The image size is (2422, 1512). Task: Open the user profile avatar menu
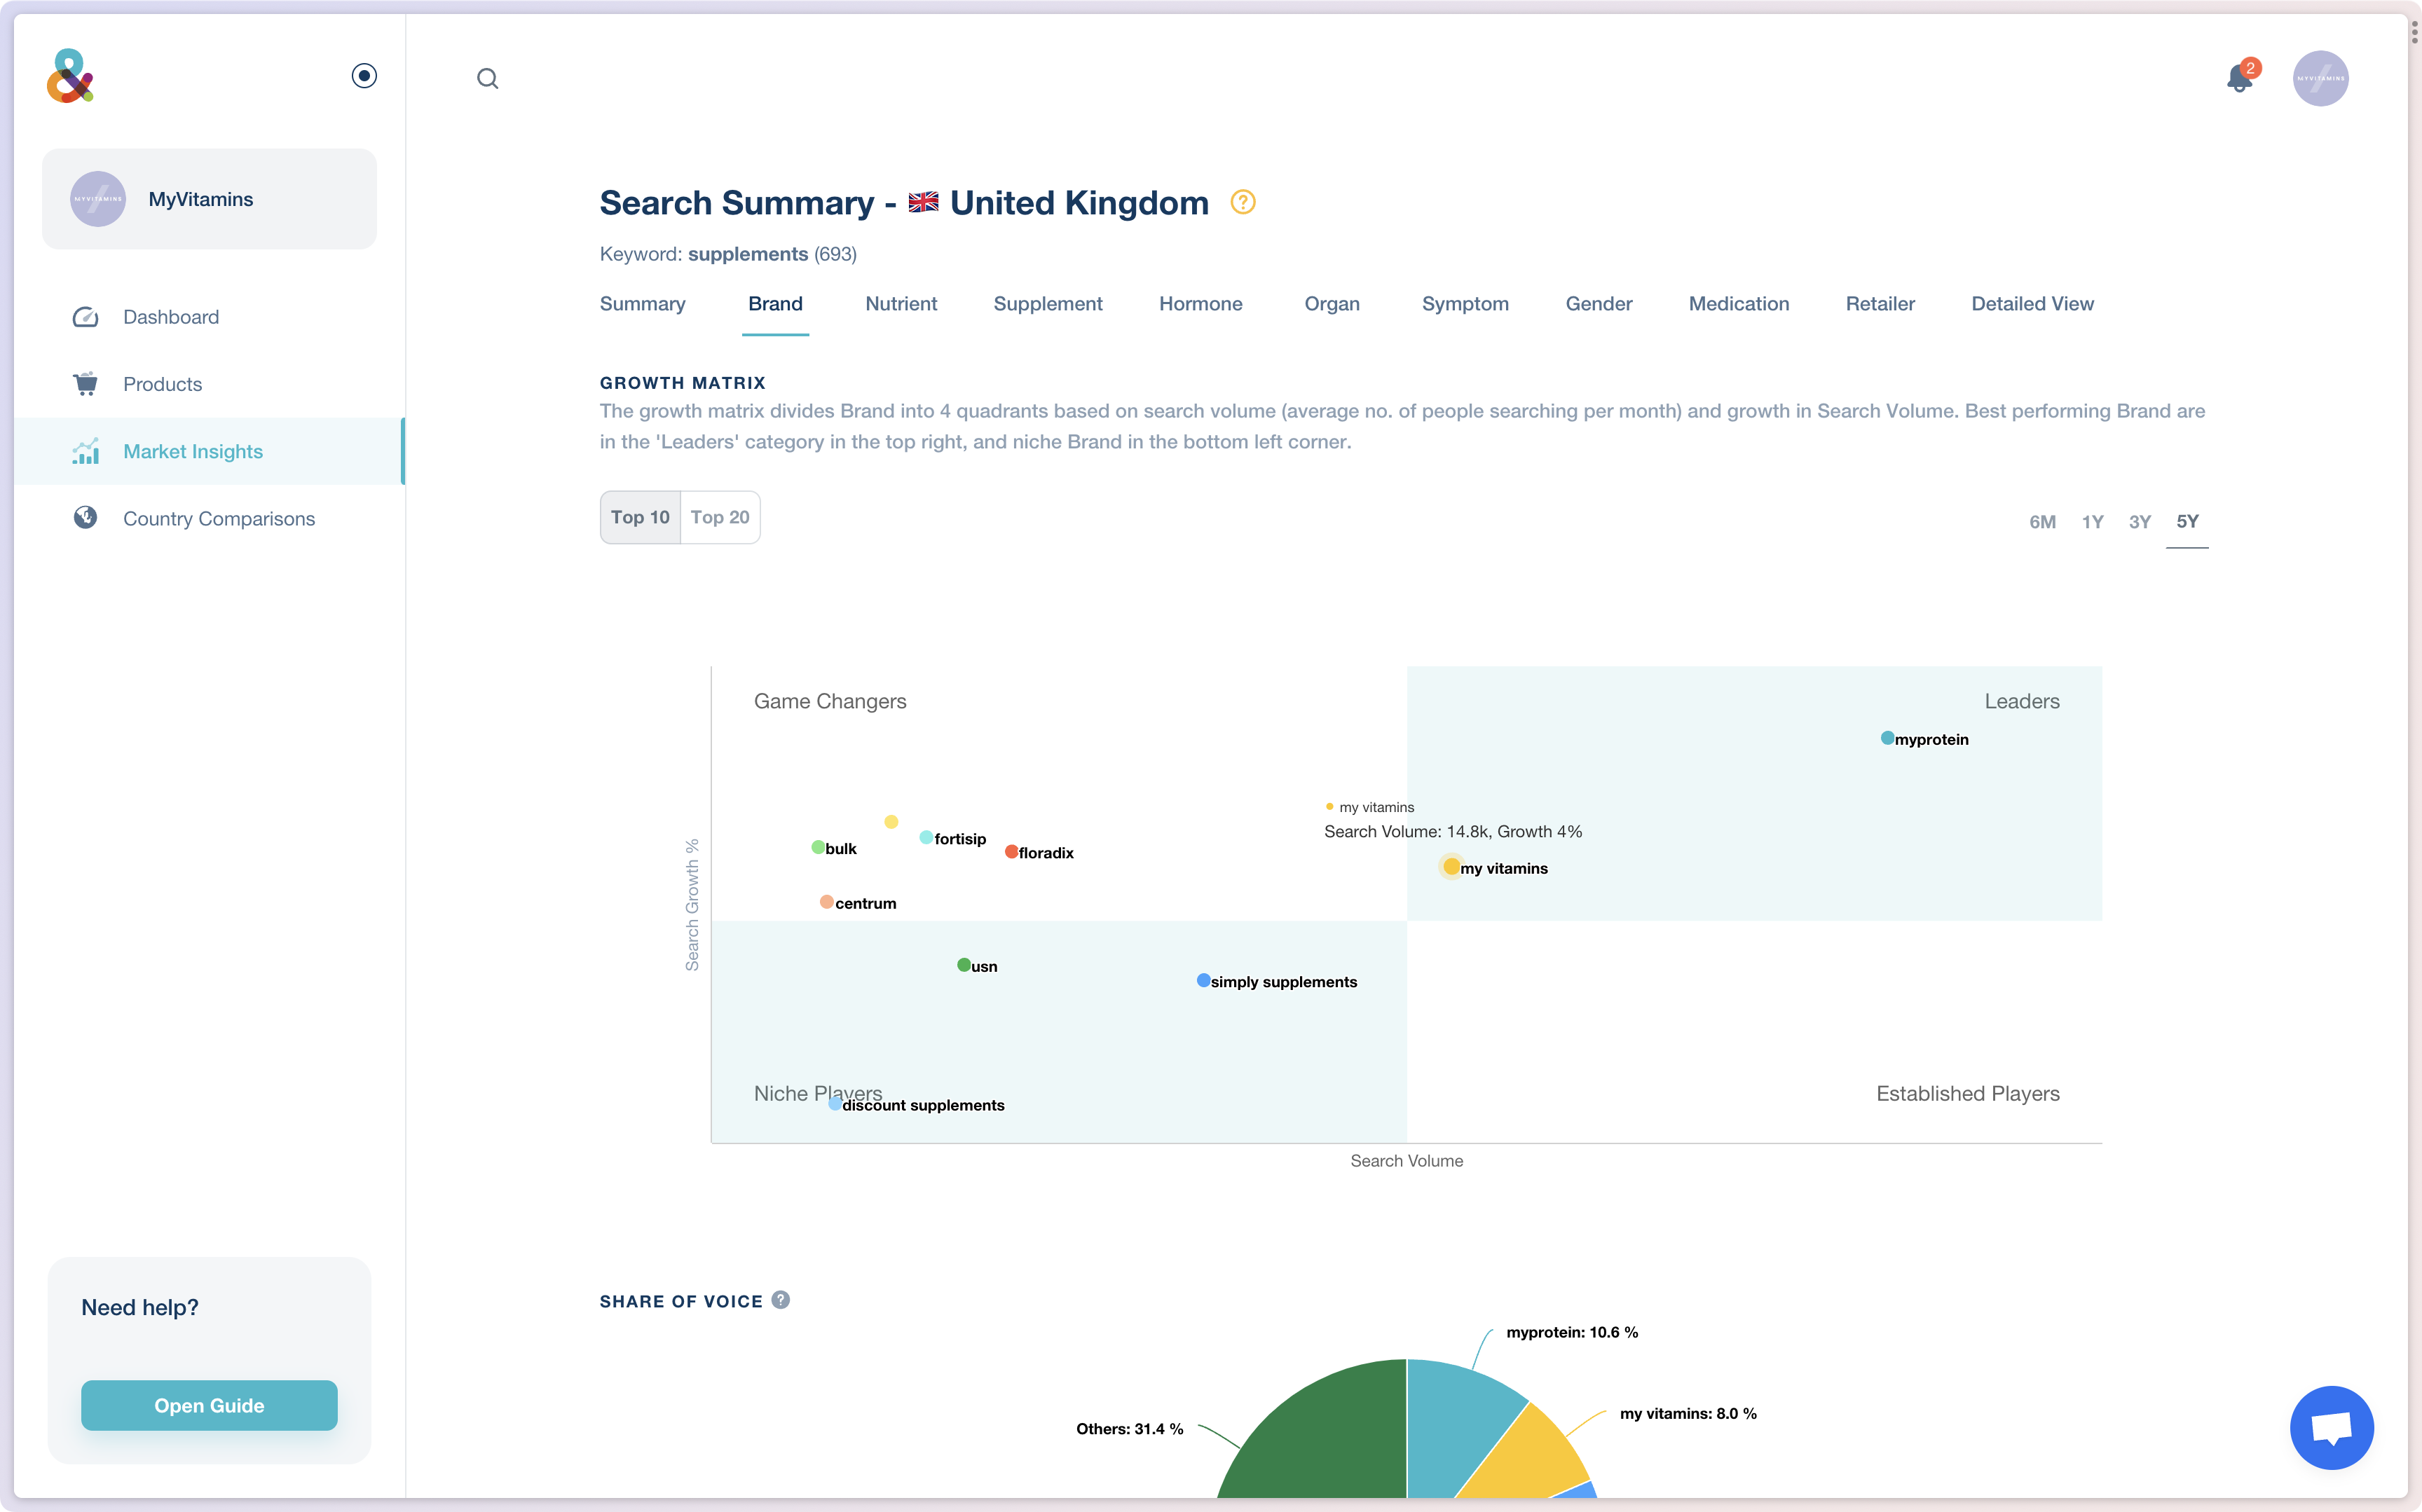tap(2320, 78)
